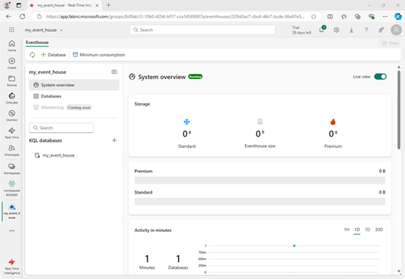Viewport: 405px width, 279px height.
Task: Click the Monitor icon in sidebar
Action: [x=12, y=113]
